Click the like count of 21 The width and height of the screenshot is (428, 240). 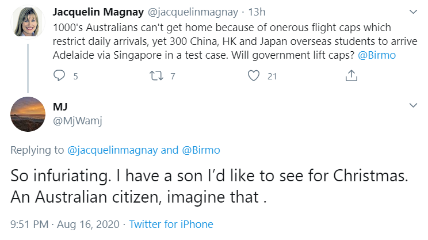click(x=272, y=75)
